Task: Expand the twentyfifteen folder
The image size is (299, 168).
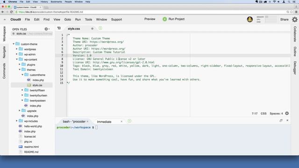Action: click(22, 90)
